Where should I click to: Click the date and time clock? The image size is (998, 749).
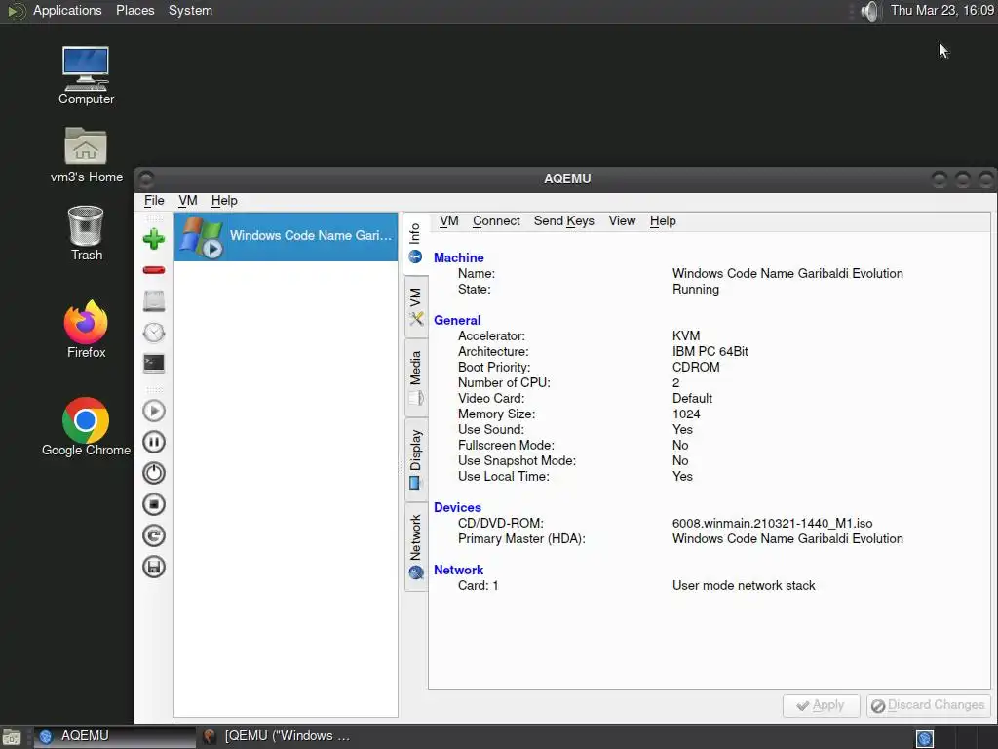coord(942,10)
